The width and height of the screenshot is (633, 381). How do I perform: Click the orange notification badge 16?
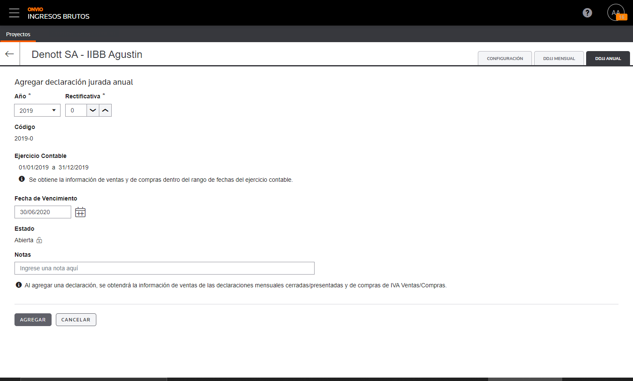coord(621,17)
